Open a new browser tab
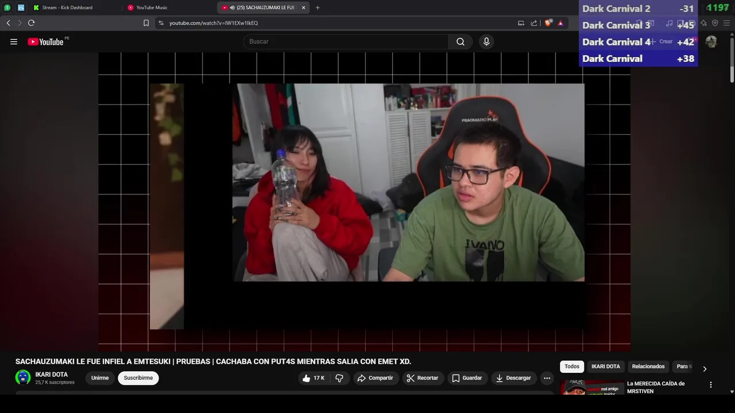 pyautogui.click(x=318, y=7)
